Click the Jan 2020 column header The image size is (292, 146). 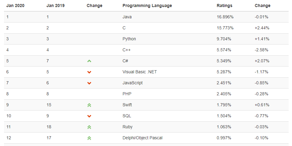click(x=15, y=5)
